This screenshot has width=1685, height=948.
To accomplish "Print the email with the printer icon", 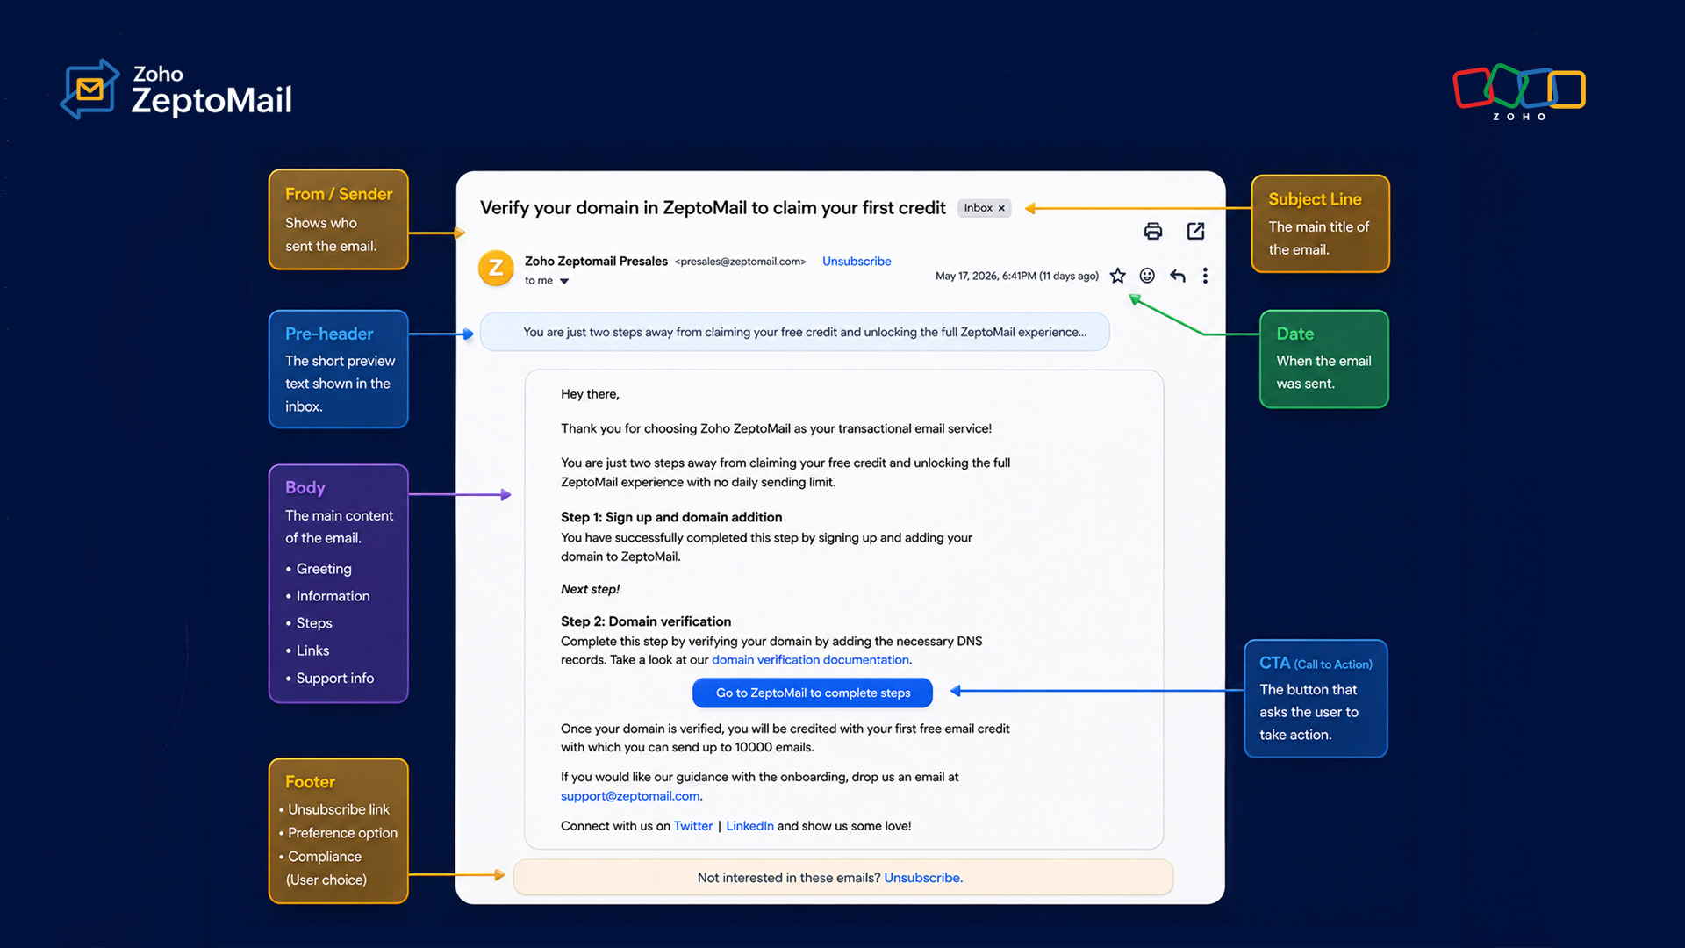I will pyautogui.click(x=1153, y=231).
